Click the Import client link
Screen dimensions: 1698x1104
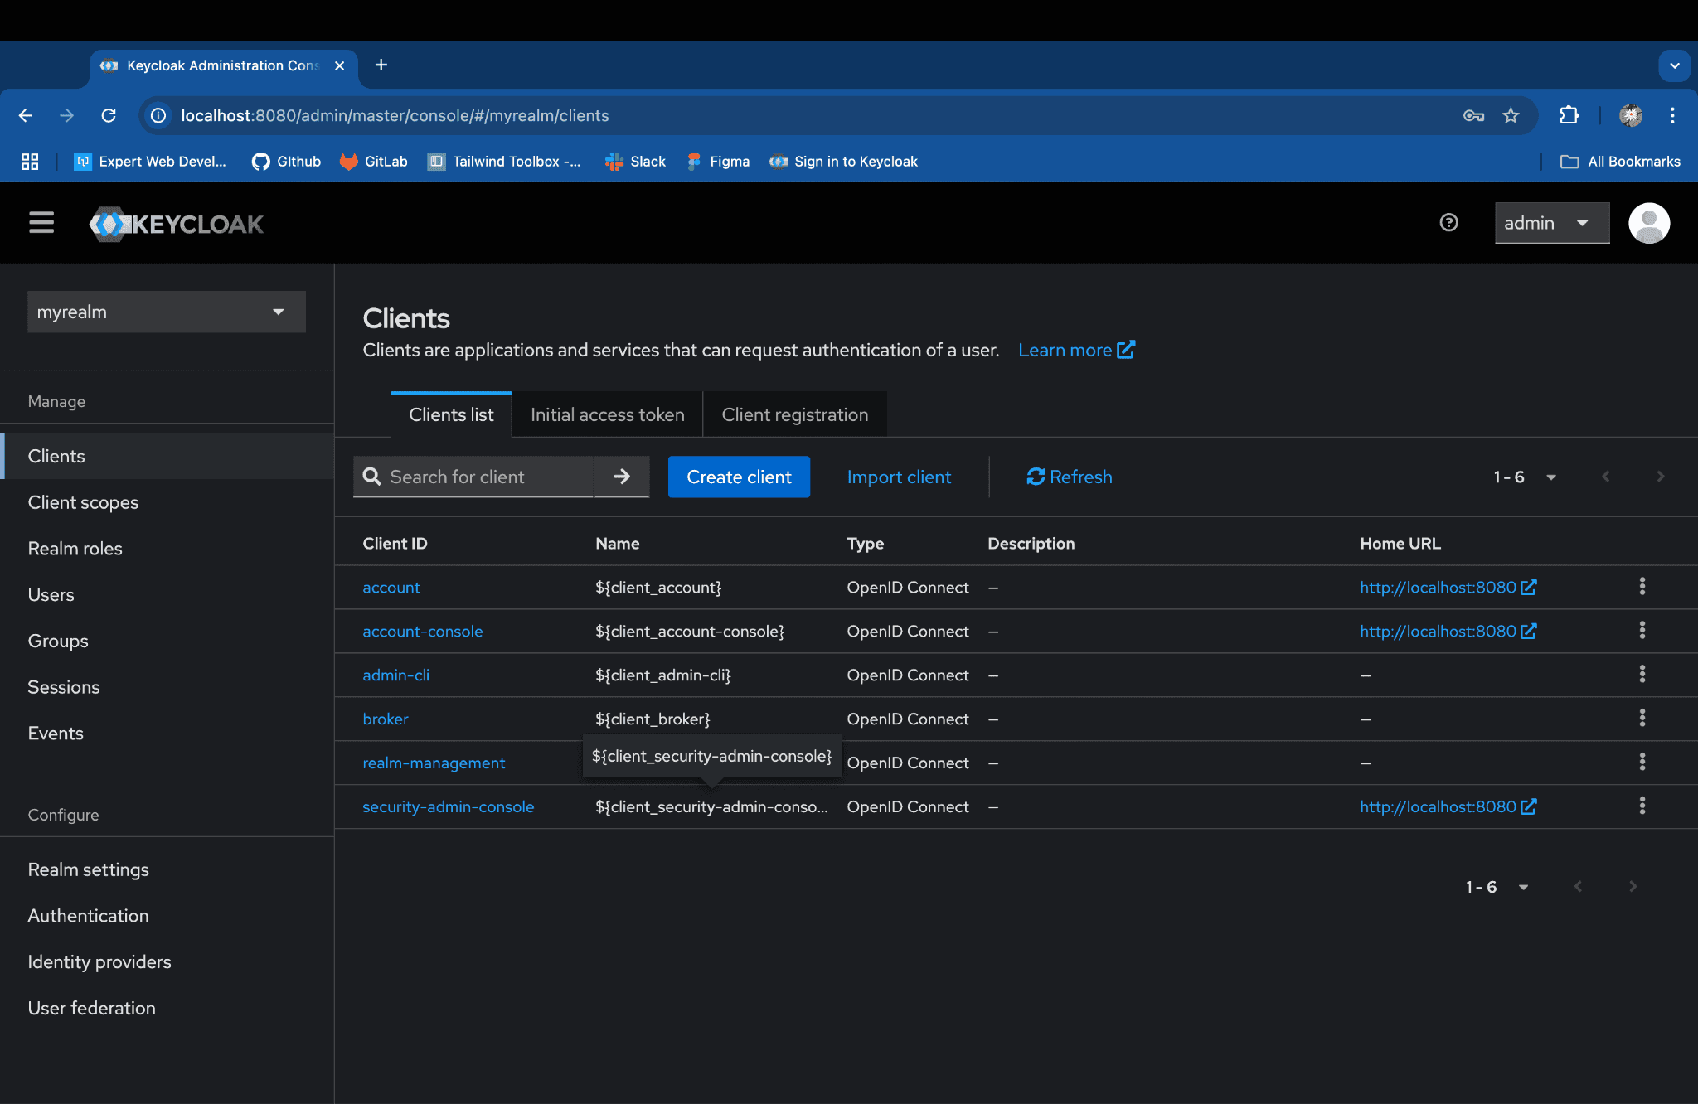pos(899,477)
